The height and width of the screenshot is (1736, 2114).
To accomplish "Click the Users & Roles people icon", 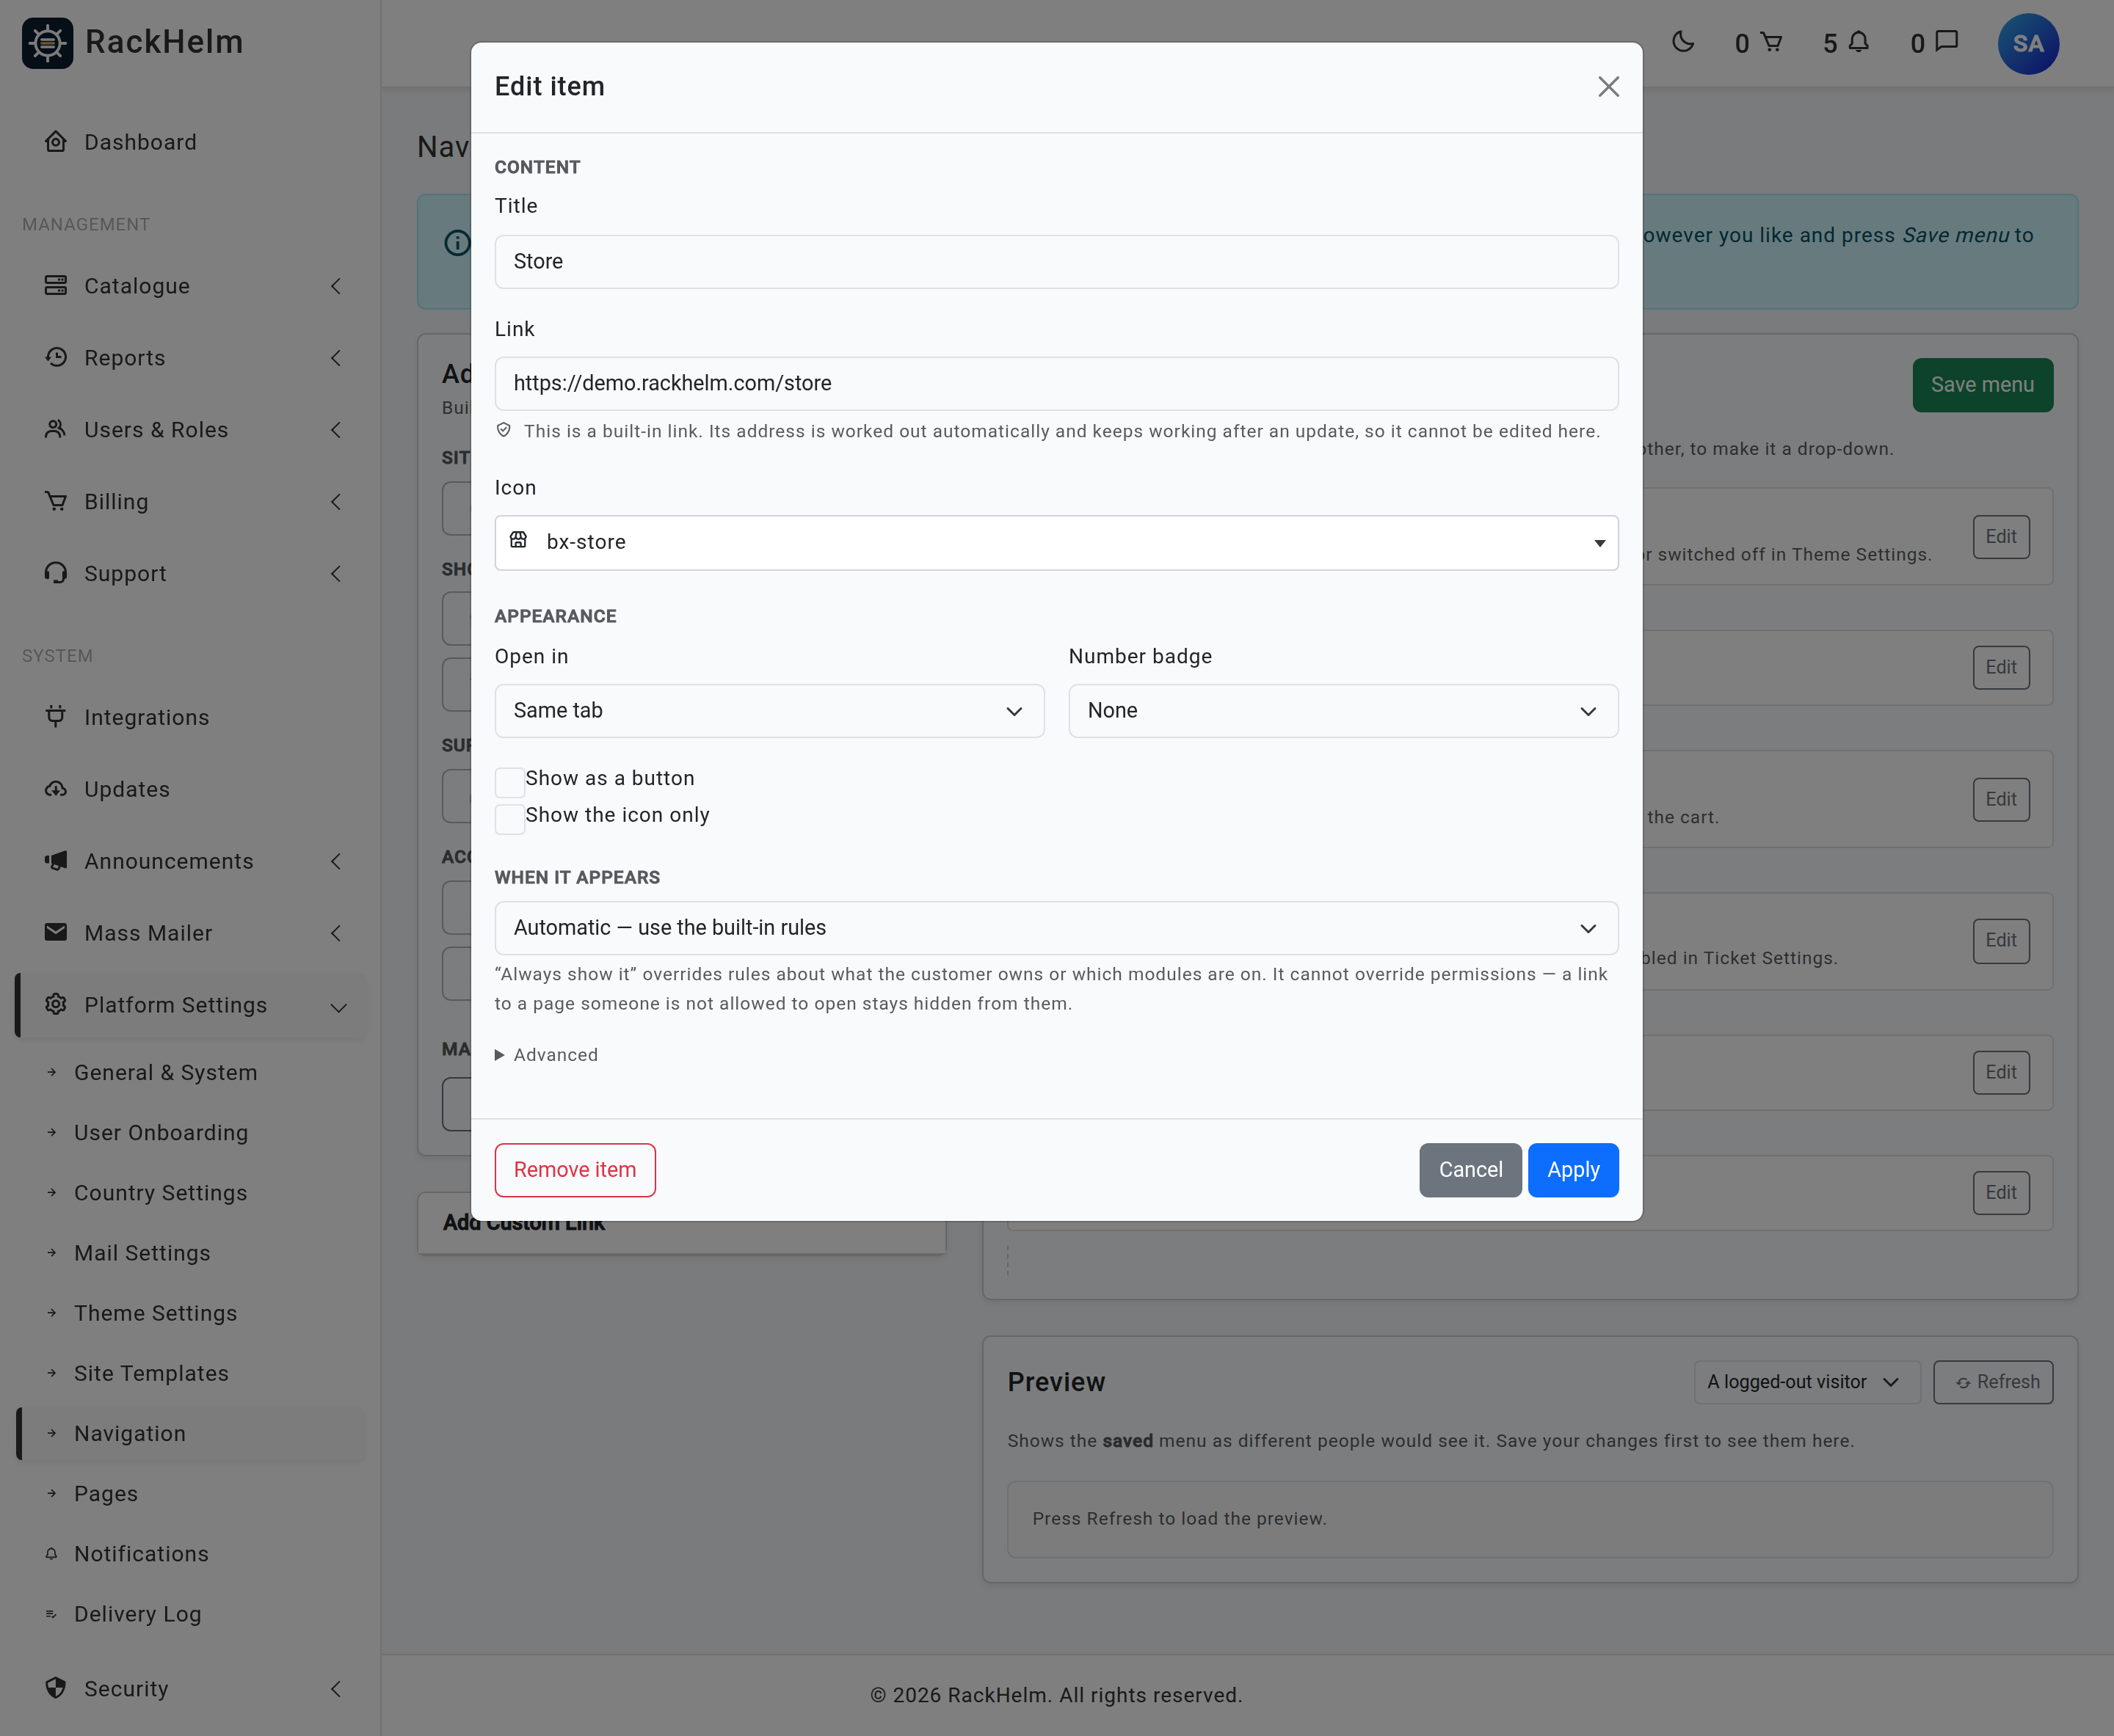I will click(56, 430).
